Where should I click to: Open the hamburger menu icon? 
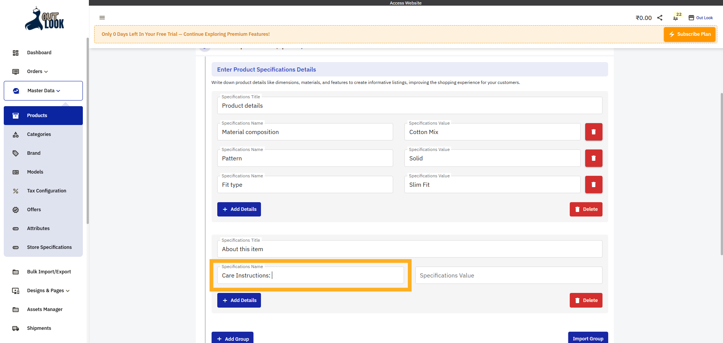coord(102,18)
